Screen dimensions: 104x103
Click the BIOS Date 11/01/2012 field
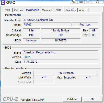[x=61, y=62]
